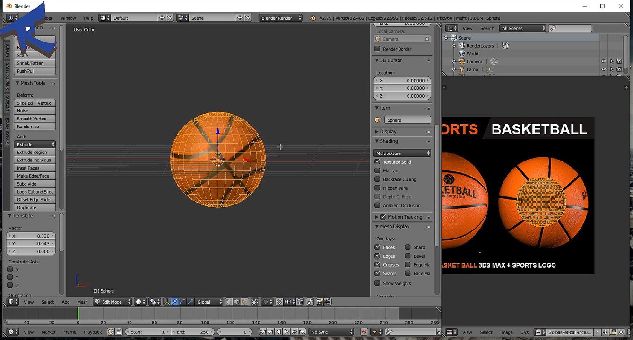Click the Smooth Vertex button

(x=35, y=119)
